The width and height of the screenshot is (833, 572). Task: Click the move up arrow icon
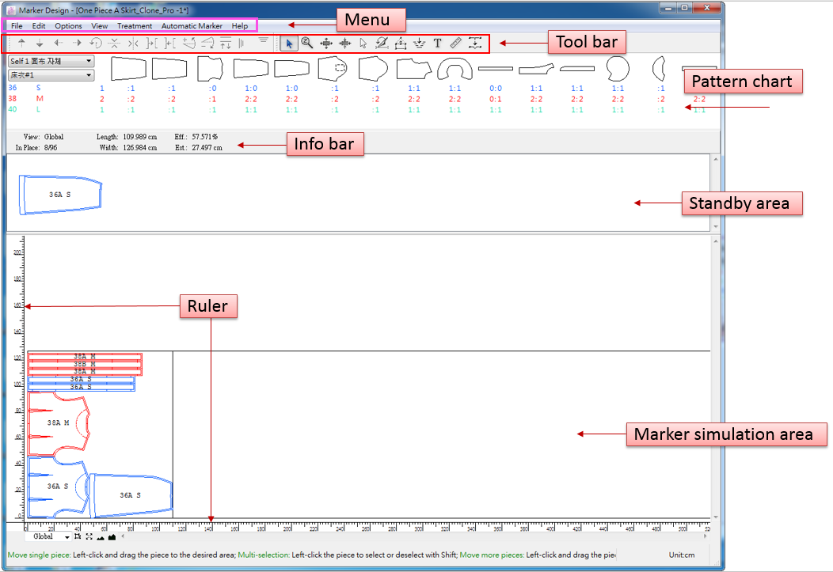click(x=21, y=44)
